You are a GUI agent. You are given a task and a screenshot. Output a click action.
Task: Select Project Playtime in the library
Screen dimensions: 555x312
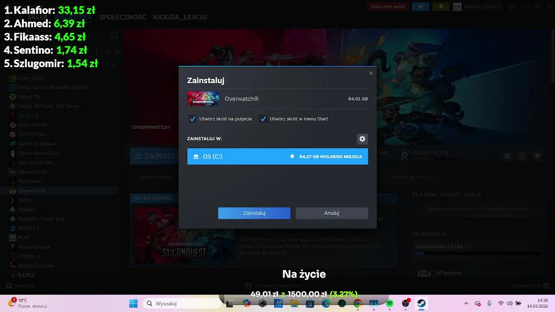point(36,266)
